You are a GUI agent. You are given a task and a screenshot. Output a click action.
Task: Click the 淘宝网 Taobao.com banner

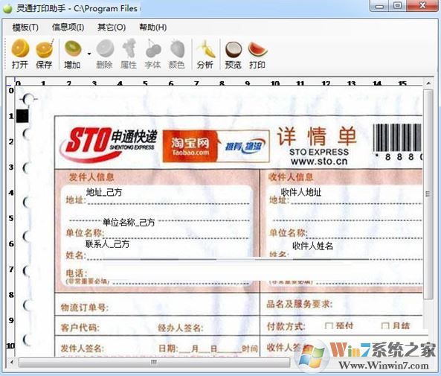pyautogui.click(x=216, y=146)
